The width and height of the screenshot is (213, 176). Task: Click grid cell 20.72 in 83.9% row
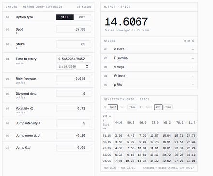pos(167,155)
